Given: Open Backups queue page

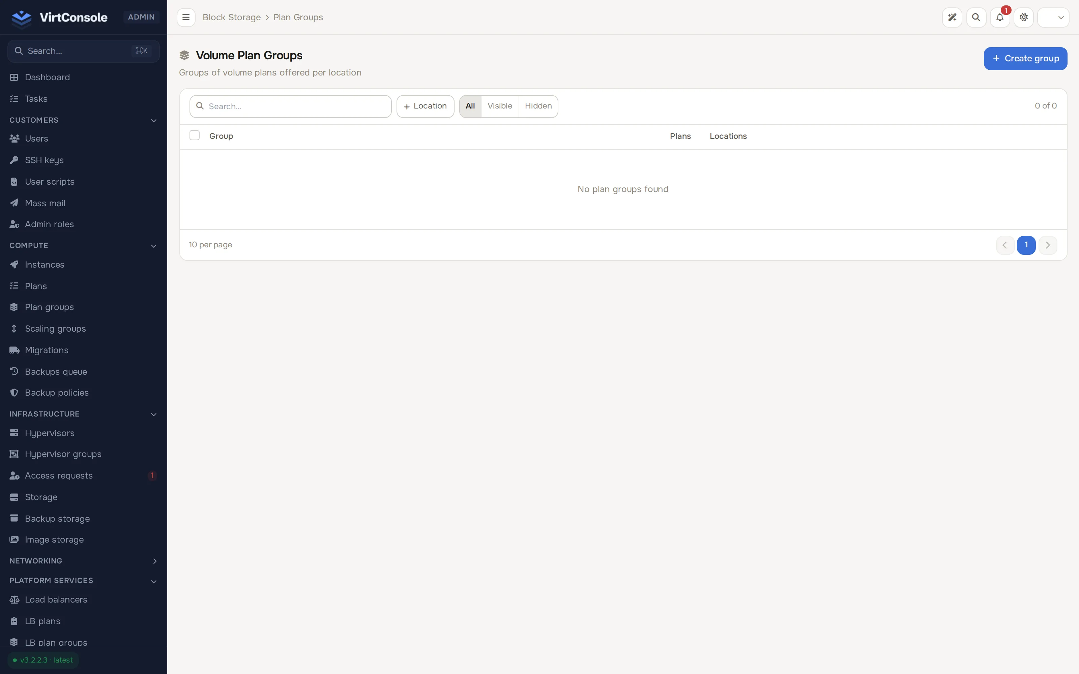Looking at the screenshot, I should click(83, 371).
